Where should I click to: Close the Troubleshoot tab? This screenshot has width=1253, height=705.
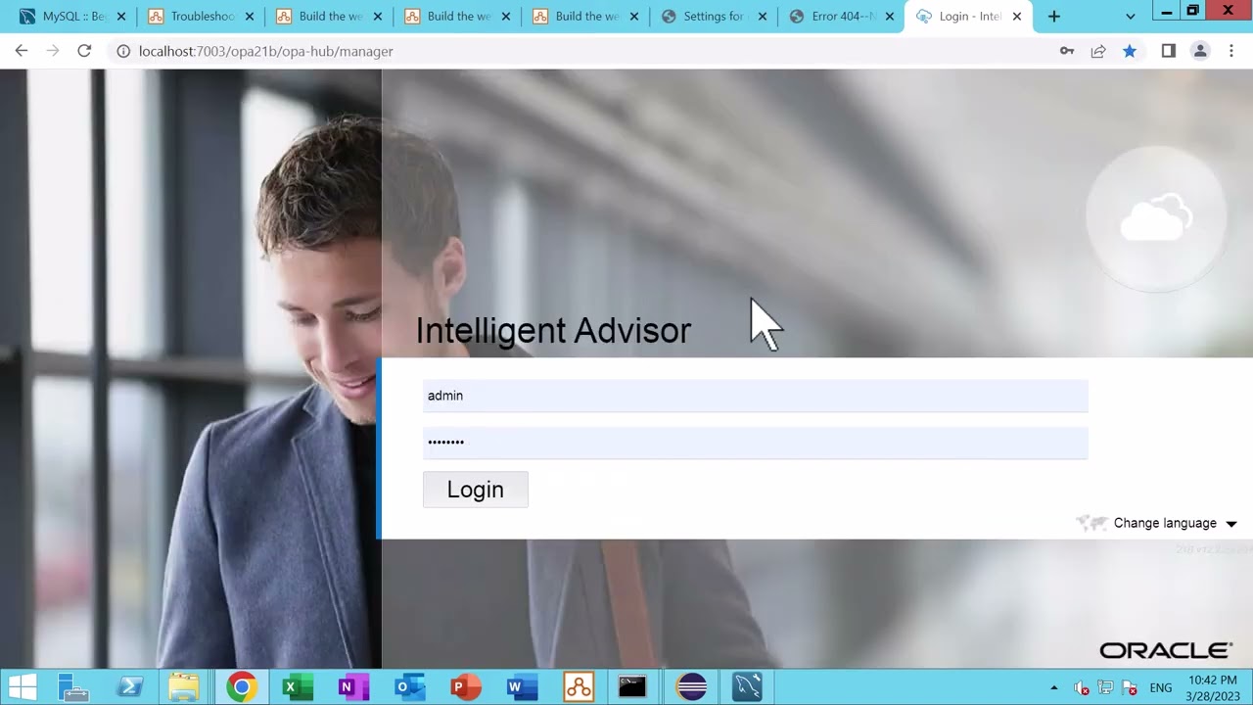click(250, 17)
